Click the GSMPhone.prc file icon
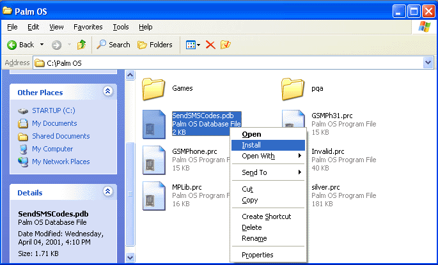Viewport: 438px width, 265px height. click(154, 160)
